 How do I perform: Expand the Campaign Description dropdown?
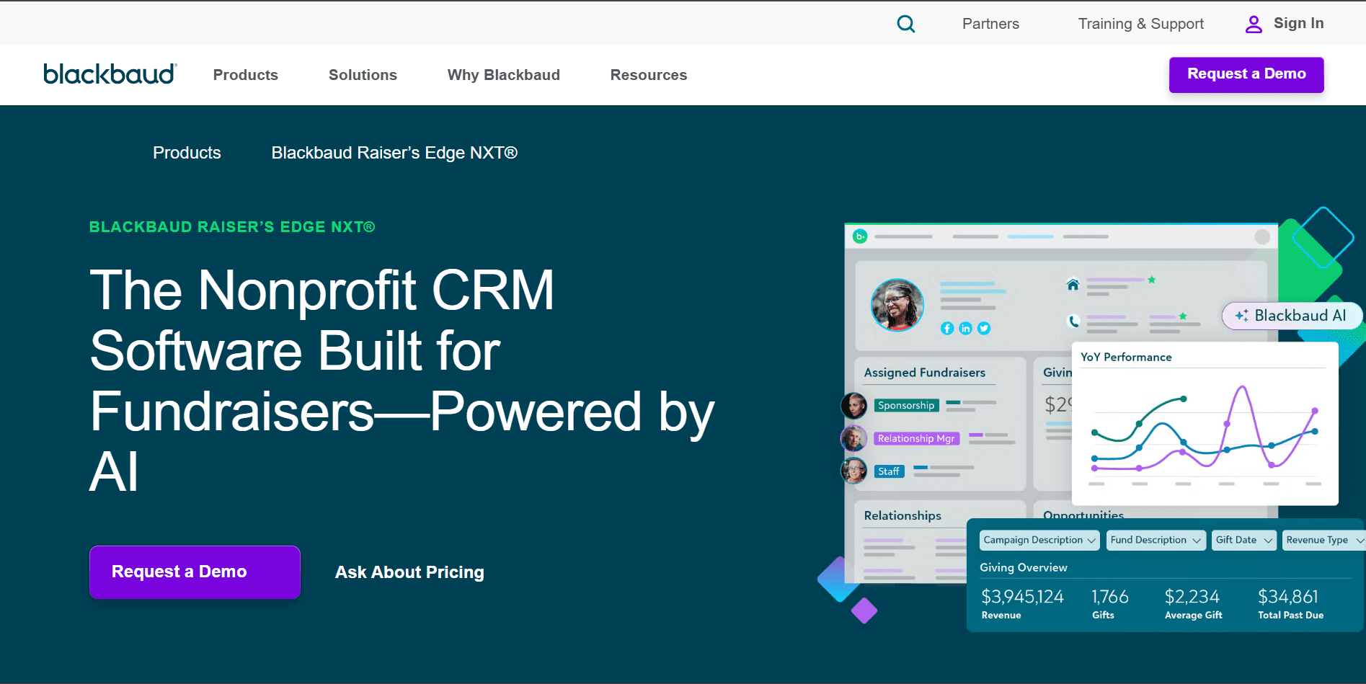click(x=1039, y=540)
